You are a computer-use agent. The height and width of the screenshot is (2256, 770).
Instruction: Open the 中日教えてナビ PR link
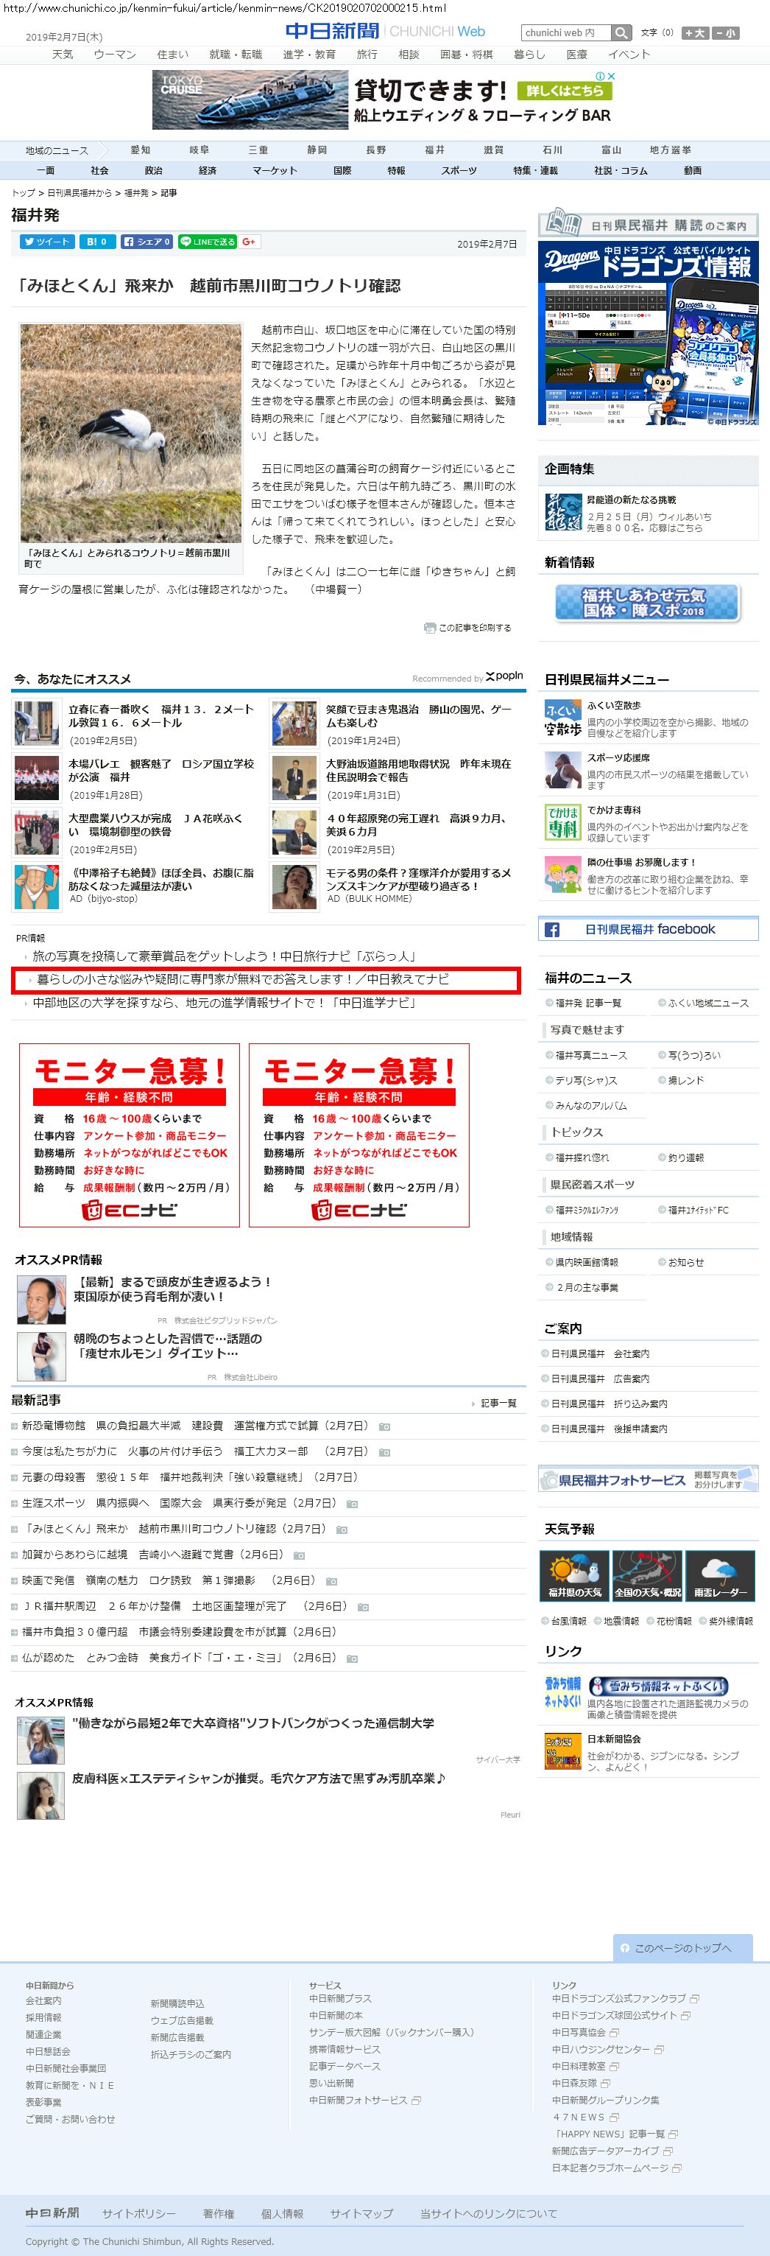[x=242, y=979]
